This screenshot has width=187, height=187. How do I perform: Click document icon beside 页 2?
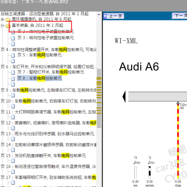point(13,31)
